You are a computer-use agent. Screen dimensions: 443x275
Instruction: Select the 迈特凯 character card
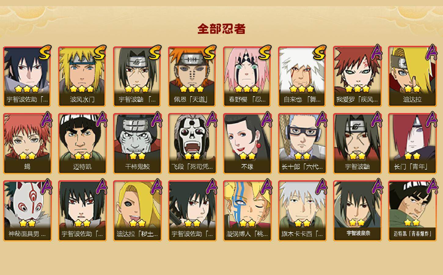point(82,144)
